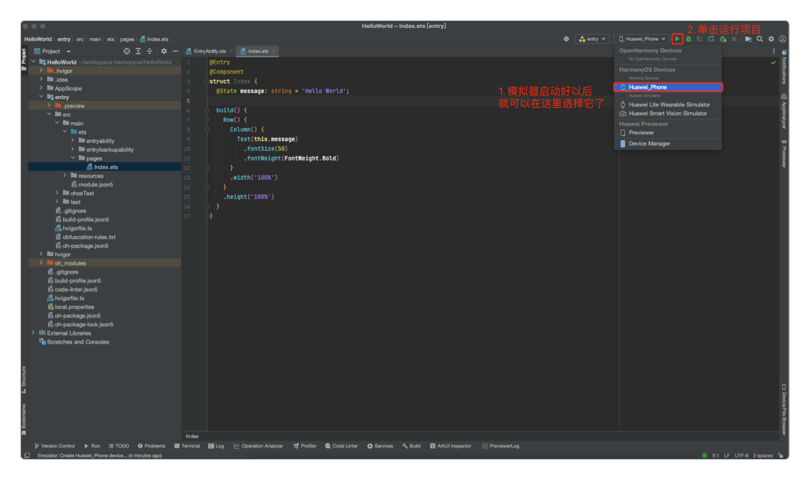This screenshot has width=810, height=480.
Task: Open the PreviewerLog tool window
Action: [x=501, y=447]
